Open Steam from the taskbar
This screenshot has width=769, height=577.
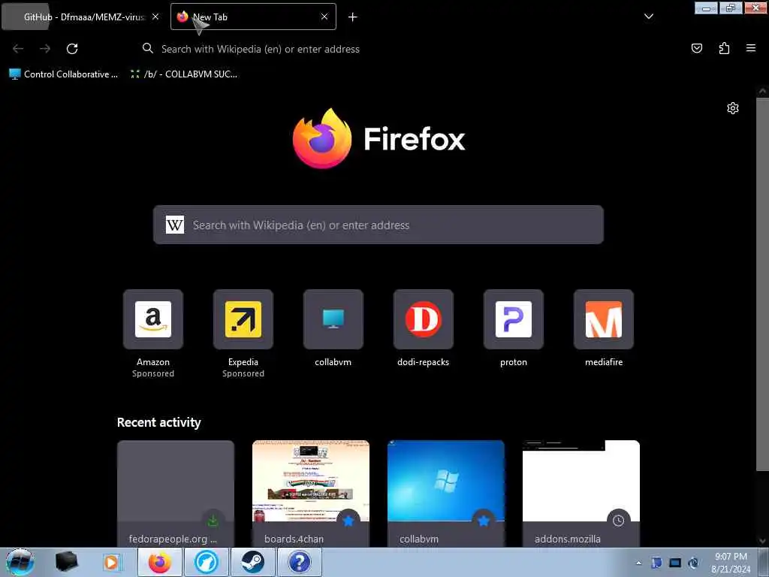[252, 562]
